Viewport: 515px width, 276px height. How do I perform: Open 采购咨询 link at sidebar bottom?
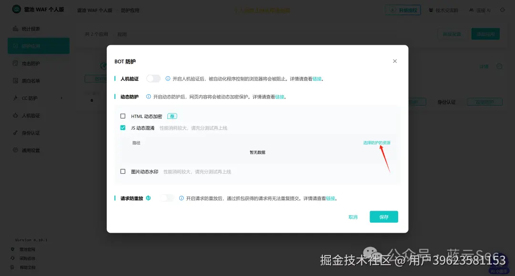coord(27,258)
